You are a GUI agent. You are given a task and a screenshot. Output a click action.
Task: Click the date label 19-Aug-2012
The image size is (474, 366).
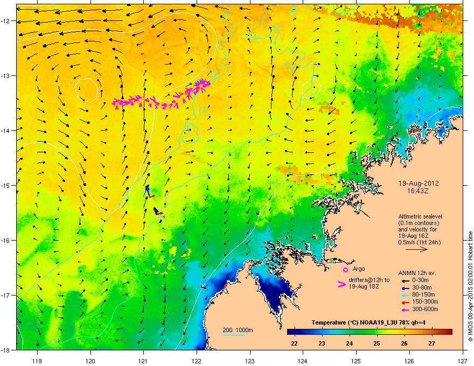tap(419, 184)
